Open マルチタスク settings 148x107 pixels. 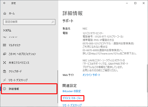15,45
